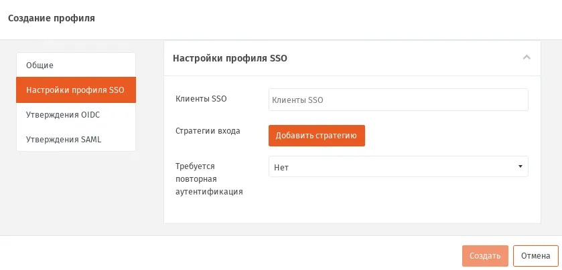This screenshot has width=562, height=270.
Task: Open the повторная аутентификация dropdown showing Нет
Action: coord(398,166)
